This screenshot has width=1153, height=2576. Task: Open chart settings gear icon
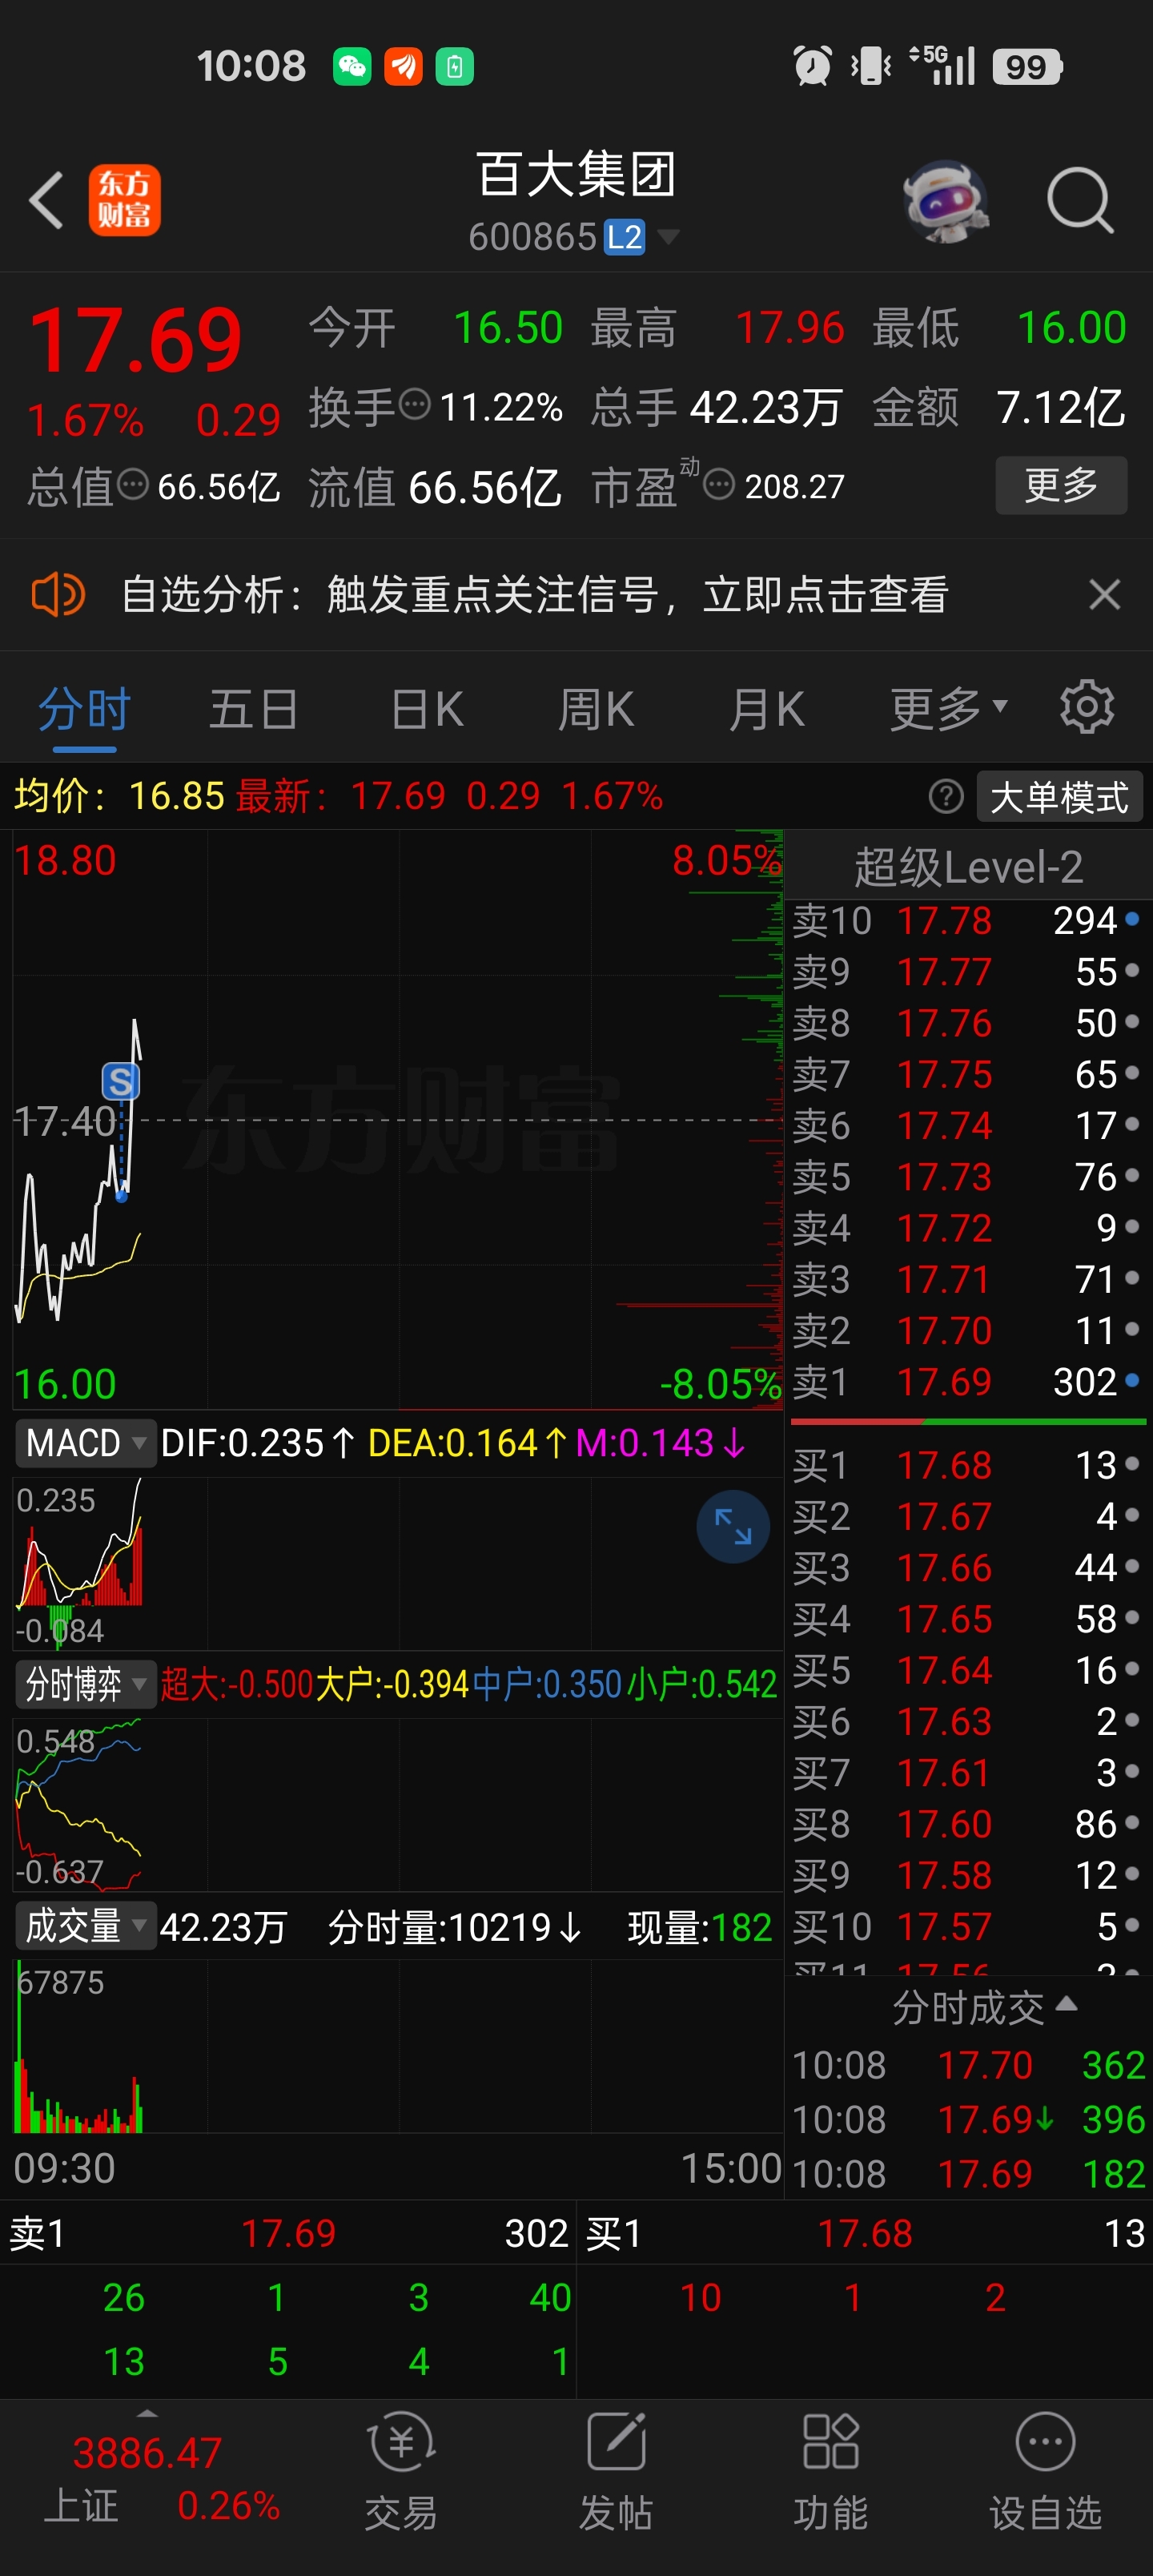coord(1087,707)
